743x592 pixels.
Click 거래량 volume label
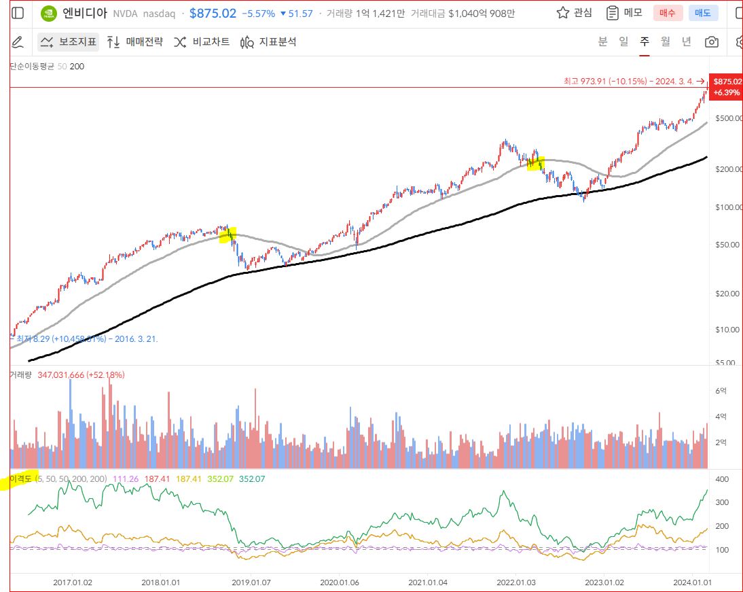click(20, 375)
